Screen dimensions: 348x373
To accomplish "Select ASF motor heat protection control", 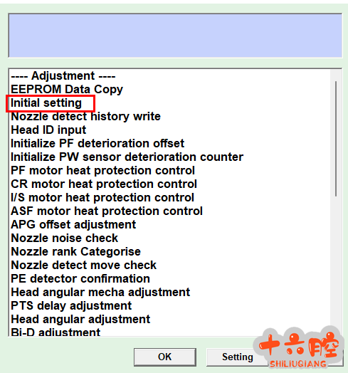I will pos(107,211).
